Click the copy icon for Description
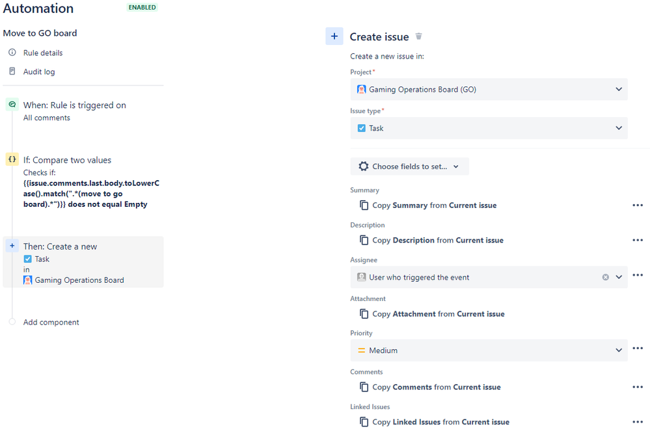The width and height of the screenshot is (650, 433). (364, 240)
